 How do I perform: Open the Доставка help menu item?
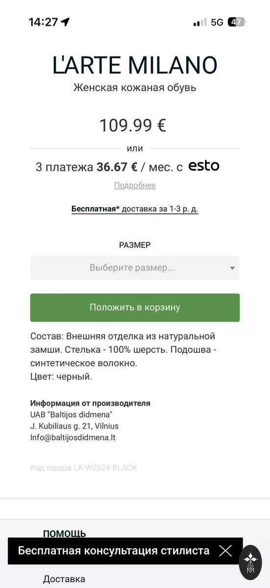pos(64,579)
